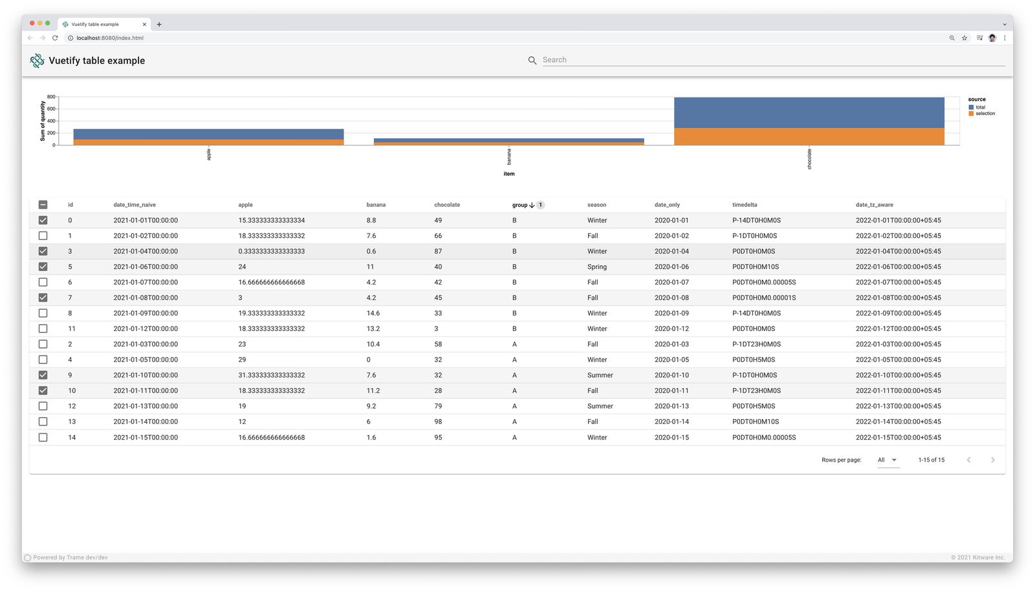Image resolution: width=1035 pixels, height=591 pixels.
Task: Go to the previous table page arrow
Action: [x=969, y=460]
